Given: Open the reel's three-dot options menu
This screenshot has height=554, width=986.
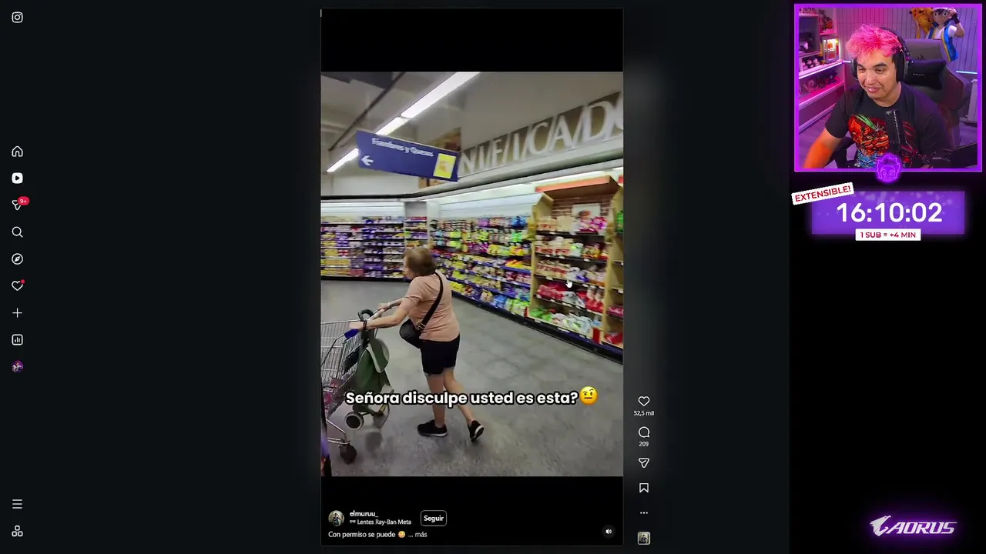Looking at the screenshot, I should click(x=644, y=513).
